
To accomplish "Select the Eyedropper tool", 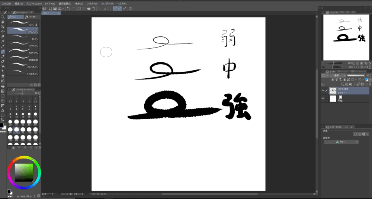I will coord(3,46).
